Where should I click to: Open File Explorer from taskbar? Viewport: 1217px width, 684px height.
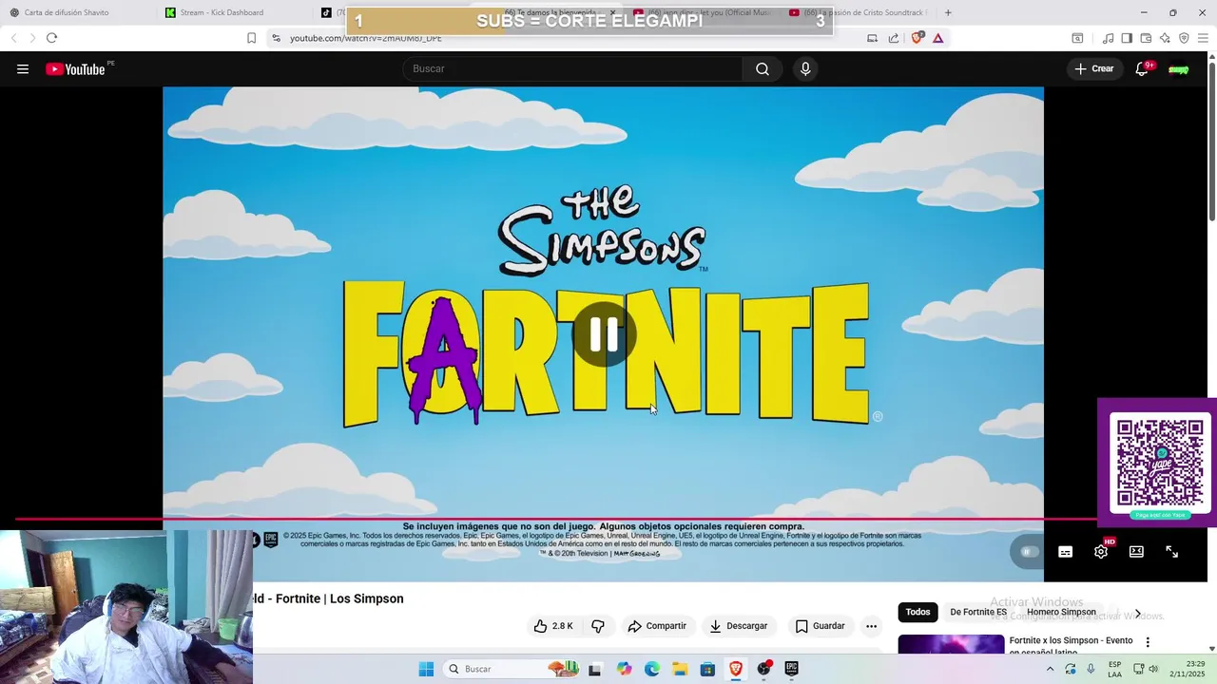pyautogui.click(x=680, y=669)
